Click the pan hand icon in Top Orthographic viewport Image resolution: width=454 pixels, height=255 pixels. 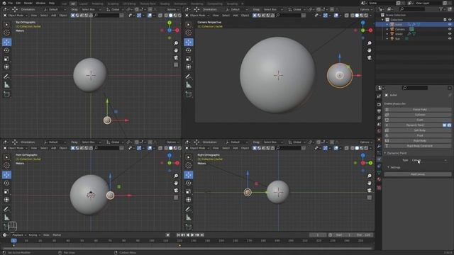click(x=176, y=50)
